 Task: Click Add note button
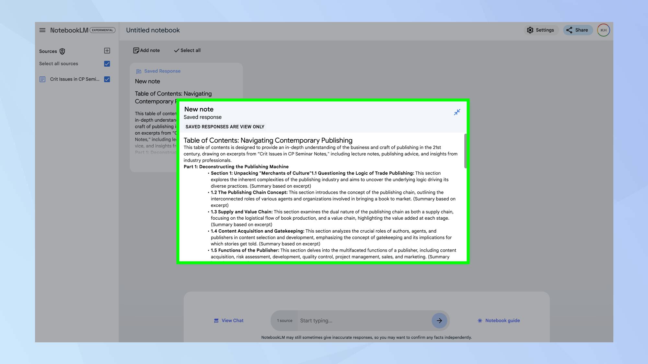click(x=146, y=50)
